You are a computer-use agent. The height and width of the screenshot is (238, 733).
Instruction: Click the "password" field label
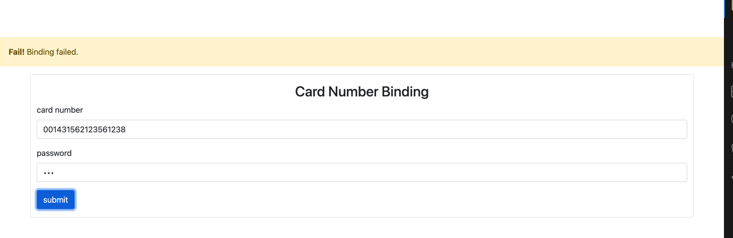click(54, 153)
